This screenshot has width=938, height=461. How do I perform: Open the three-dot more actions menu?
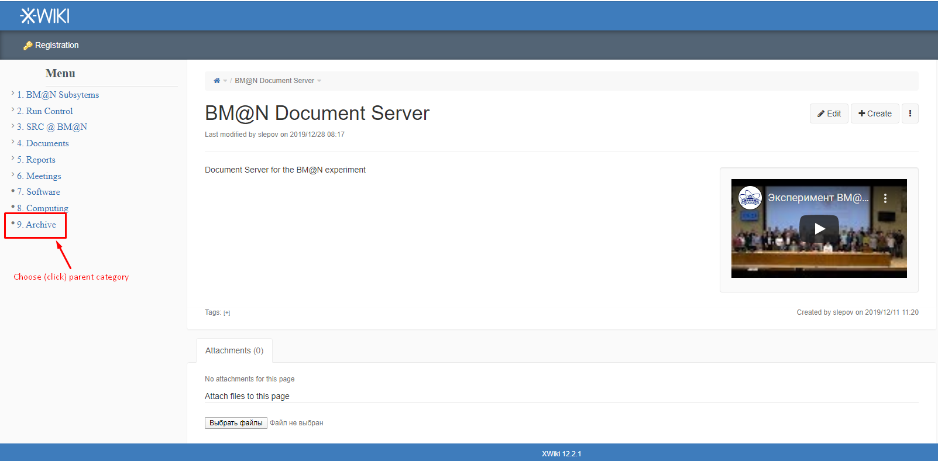(x=910, y=113)
